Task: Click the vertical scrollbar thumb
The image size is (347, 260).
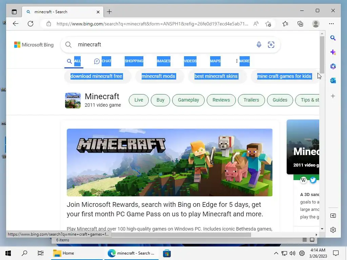Action: tap(322, 55)
